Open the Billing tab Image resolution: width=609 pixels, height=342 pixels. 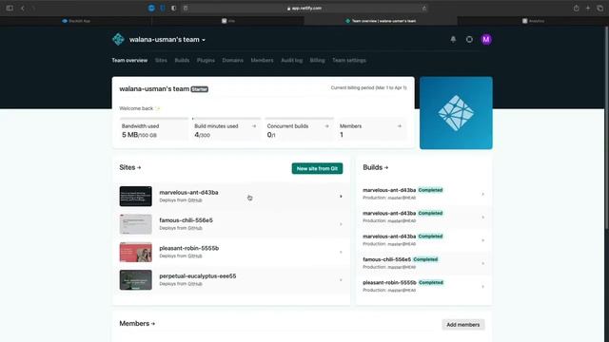tap(317, 61)
